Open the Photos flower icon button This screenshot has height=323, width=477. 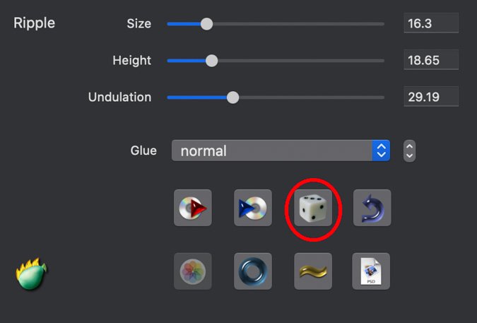tap(193, 271)
